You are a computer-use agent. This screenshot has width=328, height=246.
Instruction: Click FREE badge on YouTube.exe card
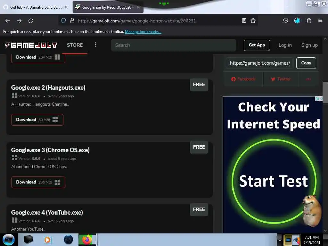point(199,209)
